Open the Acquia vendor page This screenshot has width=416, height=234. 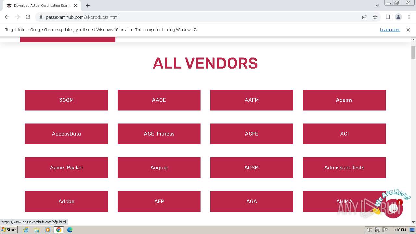pyautogui.click(x=159, y=168)
